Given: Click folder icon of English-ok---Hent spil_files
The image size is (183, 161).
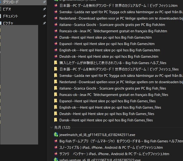Looking at the screenshot, I should 56,107.
